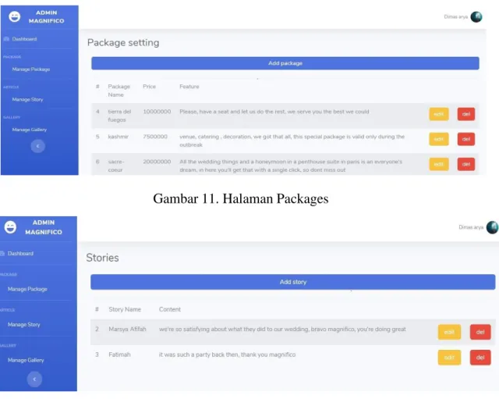Click ADMIN MAGNIFICO title in Stories sidebar
Viewport: 499px width, 399px height.
(44, 227)
